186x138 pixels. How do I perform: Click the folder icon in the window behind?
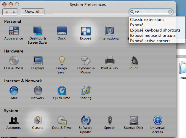pyautogui.click(x=182, y=68)
